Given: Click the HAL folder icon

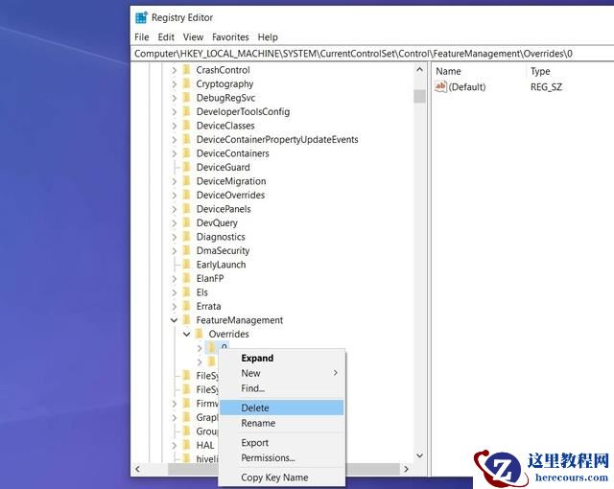Looking at the screenshot, I should tap(187, 445).
